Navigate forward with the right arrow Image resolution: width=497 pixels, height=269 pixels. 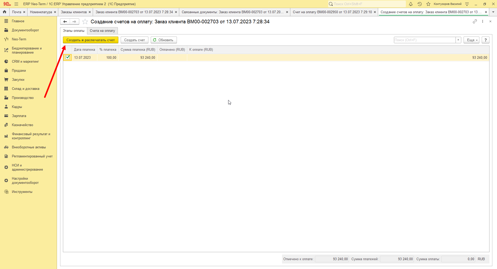[74, 21]
